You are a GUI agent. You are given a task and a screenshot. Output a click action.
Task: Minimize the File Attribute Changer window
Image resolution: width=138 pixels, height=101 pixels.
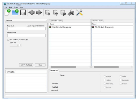coord(122,3)
